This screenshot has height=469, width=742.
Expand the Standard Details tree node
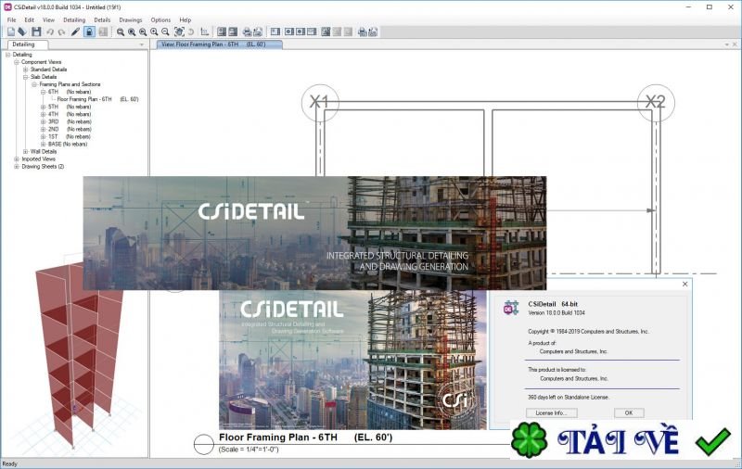click(26, 70)
